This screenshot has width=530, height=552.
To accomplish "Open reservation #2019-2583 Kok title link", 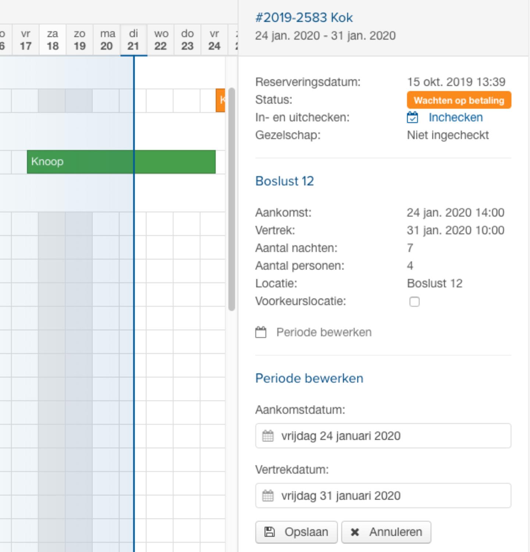I will pos(304,17).
